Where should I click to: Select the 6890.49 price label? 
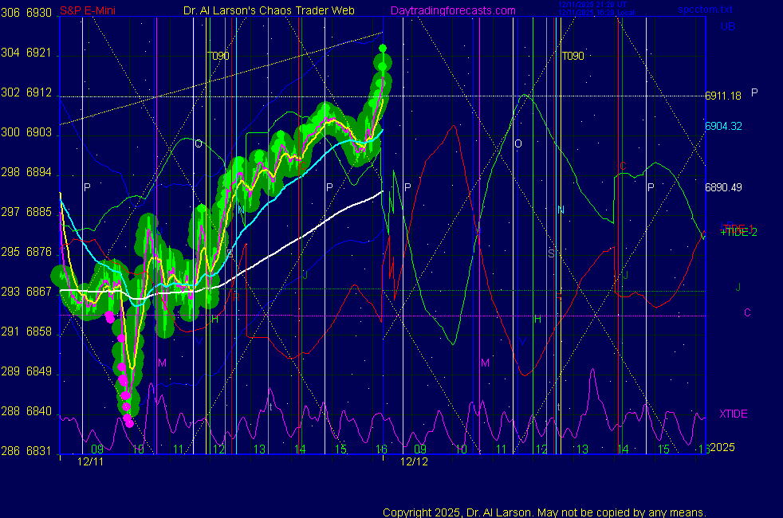coord(723,188)
